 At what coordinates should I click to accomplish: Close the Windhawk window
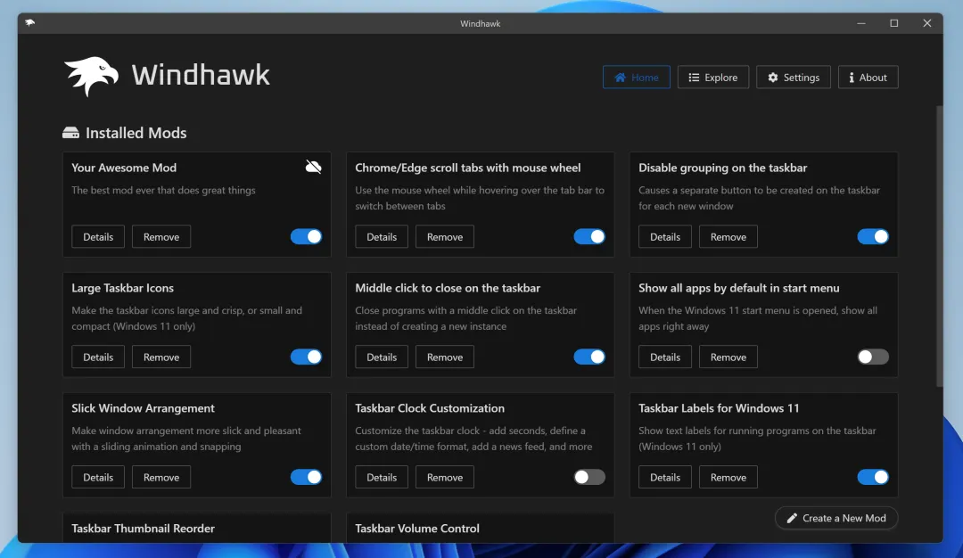tap(926, 23)
